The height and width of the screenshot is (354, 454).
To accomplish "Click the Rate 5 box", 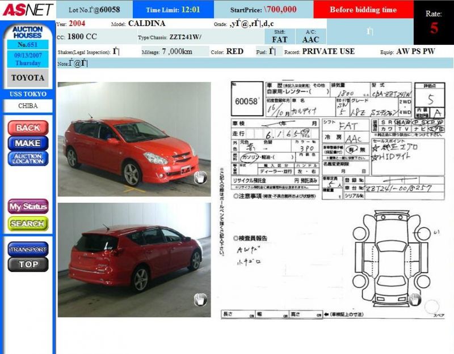I will point(434,23).
